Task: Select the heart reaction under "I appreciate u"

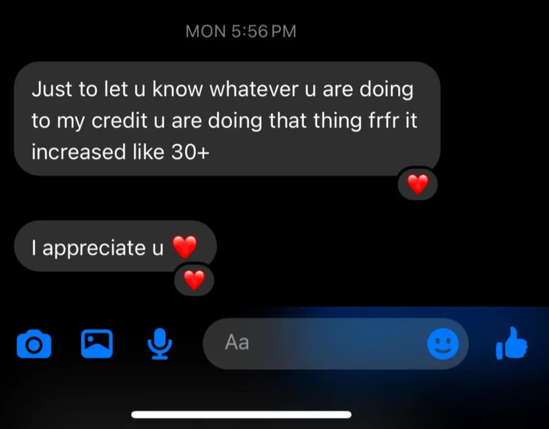Action: tap(194, 280)
